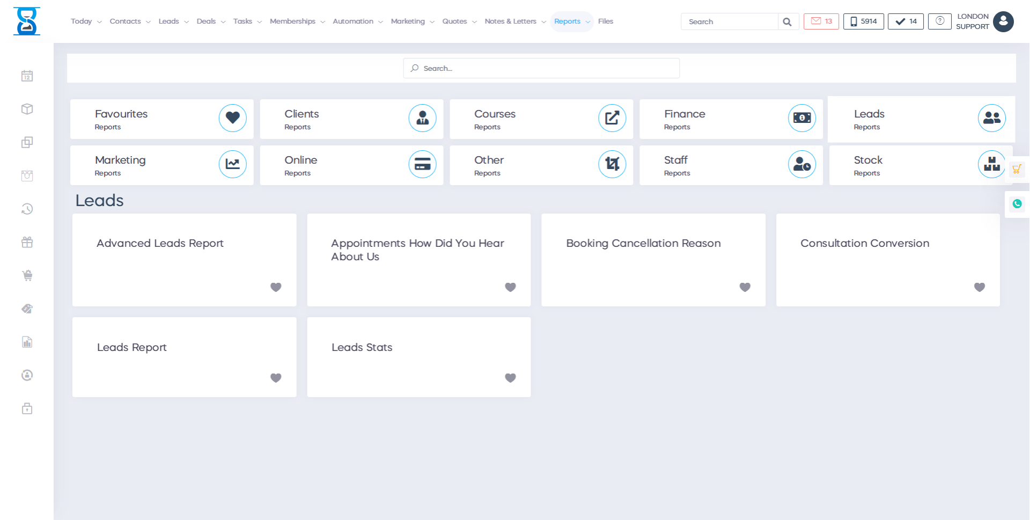Open the help question mark icon

pos(939,21)
